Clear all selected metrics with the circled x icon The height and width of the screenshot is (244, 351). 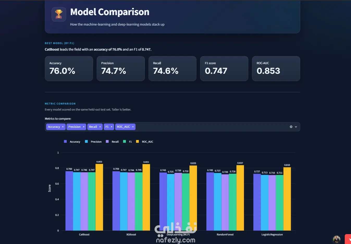click(x=291, y=127)
